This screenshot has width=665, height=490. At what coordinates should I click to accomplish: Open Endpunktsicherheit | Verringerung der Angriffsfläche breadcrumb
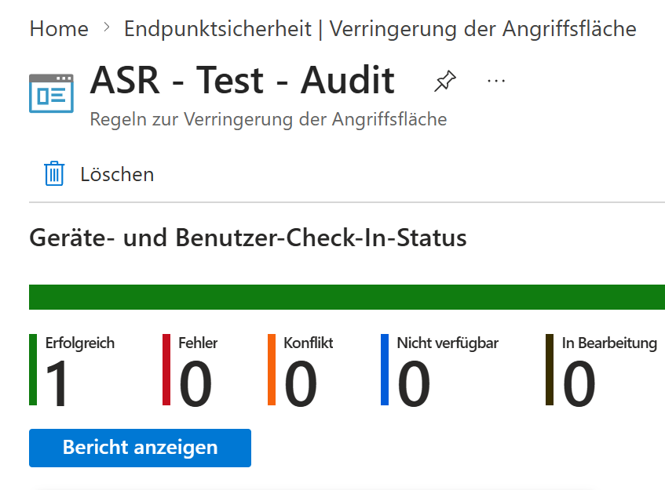(x=380, y=30)
